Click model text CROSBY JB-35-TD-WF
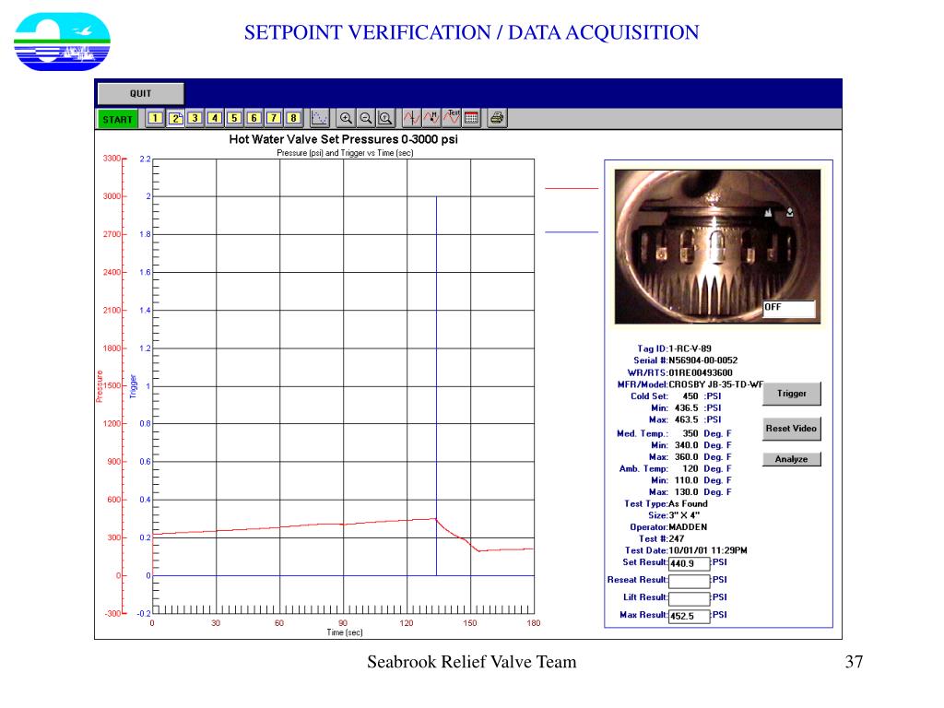Screen dimensions: 944x708 [x=715, y=384]
